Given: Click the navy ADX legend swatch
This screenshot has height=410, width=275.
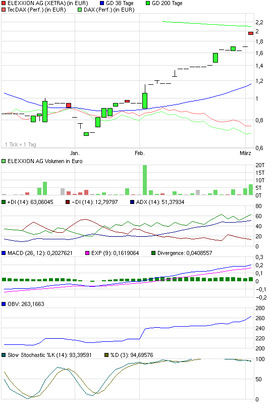Looking at the screenshot, I should [x=132, y=202].
